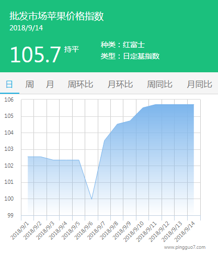Click the y-axis label 104
Viewport: 218px width, 253px height.
(x=9, y=133)
